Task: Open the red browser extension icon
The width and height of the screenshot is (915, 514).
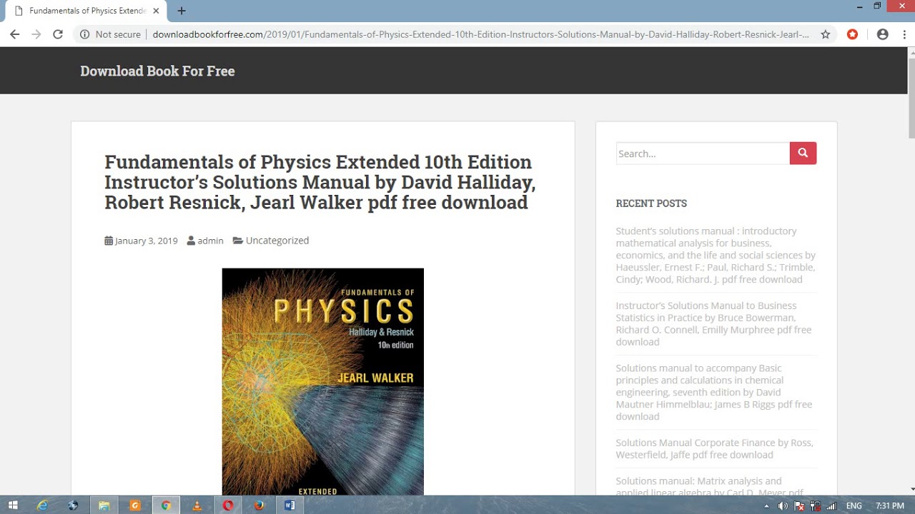Action: [x=852, y=34]
